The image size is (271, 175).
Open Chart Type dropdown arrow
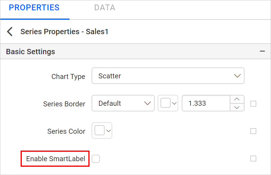pyautogui.click(x=237, y=76)
